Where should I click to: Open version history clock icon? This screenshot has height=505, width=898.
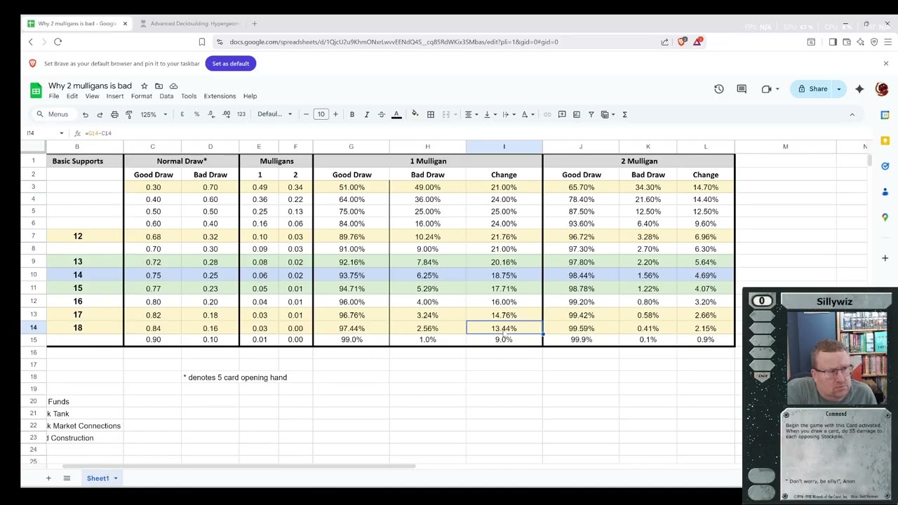(719, 89)
